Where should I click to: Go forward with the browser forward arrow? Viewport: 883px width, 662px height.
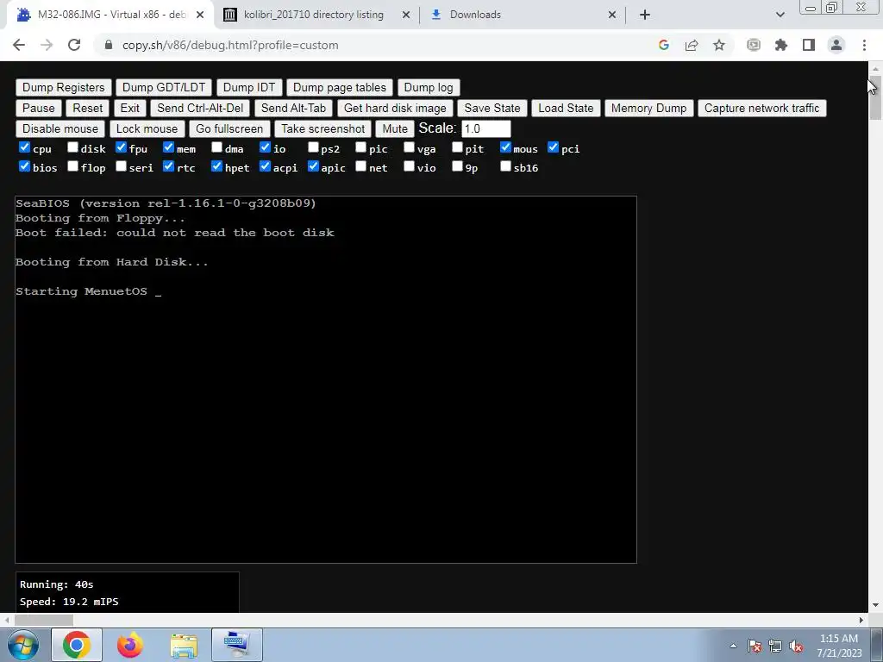pyautogui.click(x=47, y=45)
